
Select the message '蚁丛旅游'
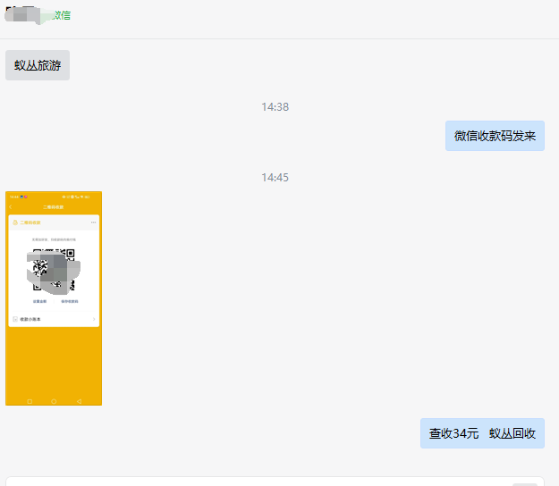click(38, 65)
